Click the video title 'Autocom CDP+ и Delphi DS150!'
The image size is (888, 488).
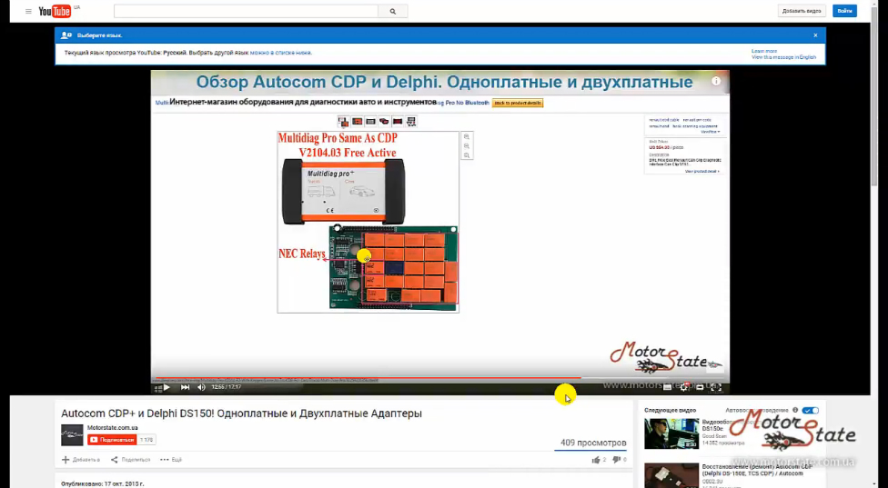(241, 413)
